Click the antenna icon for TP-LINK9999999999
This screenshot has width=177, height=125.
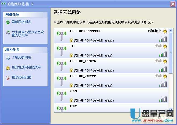[x=61, y=36]
